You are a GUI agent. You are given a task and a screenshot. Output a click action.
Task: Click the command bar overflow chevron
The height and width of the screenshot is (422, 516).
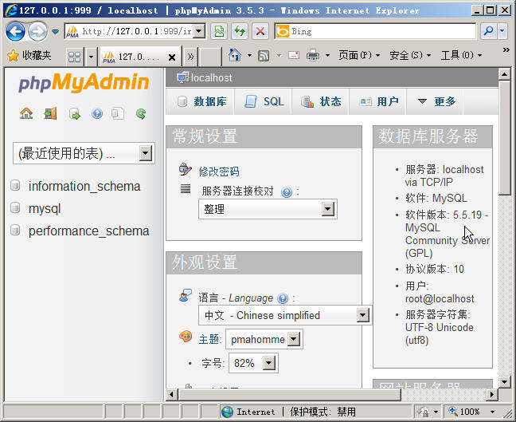506,49
